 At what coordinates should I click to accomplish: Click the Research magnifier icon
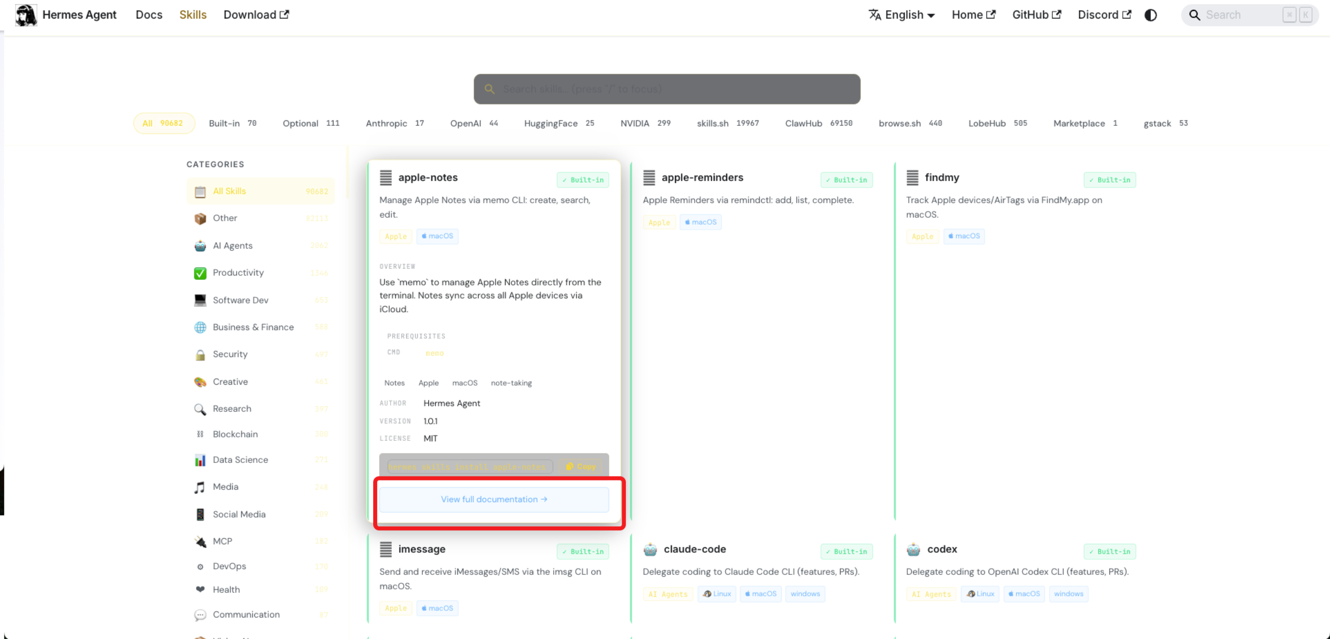tap(200, 409)
